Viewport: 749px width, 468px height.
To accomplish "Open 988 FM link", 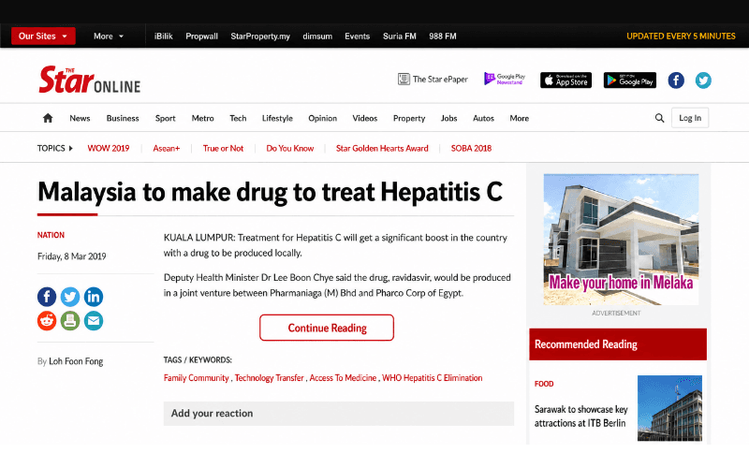I will 443,37.
